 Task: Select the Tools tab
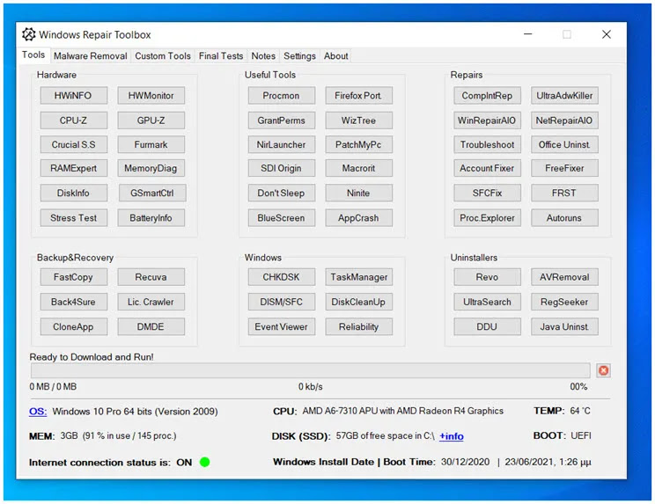(x=33, y=55)
